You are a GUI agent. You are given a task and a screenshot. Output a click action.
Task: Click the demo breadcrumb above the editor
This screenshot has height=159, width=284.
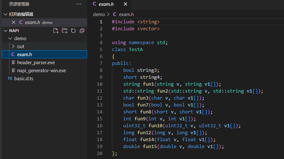pyautogui.click(x=99, y=14)
